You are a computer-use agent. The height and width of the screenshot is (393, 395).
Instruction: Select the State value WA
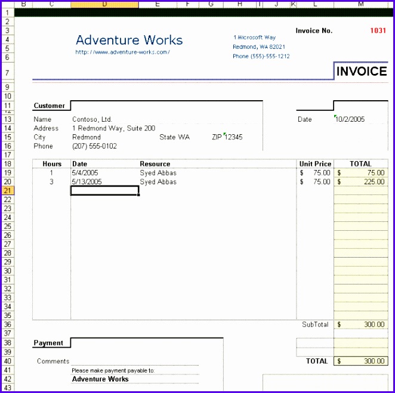[184, 137]
